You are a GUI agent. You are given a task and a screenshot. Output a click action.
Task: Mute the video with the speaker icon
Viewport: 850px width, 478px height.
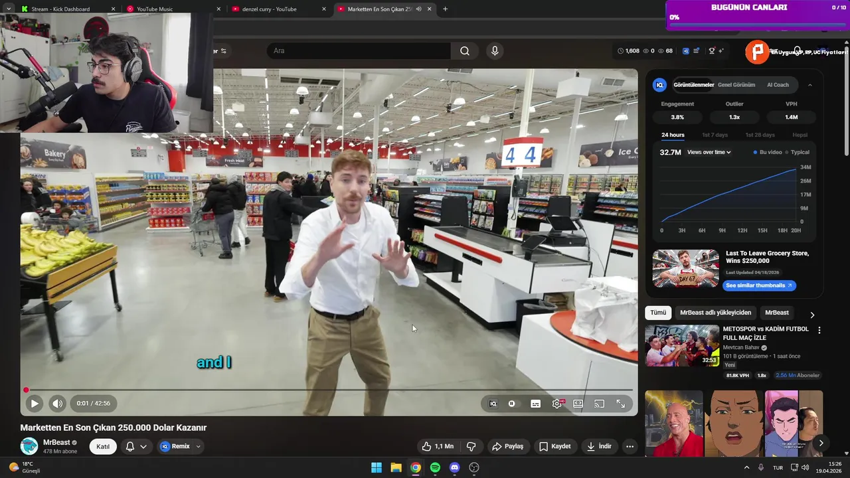(58, 403)
